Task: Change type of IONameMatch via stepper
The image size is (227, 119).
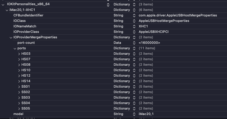Action: (x=134, y=26)
